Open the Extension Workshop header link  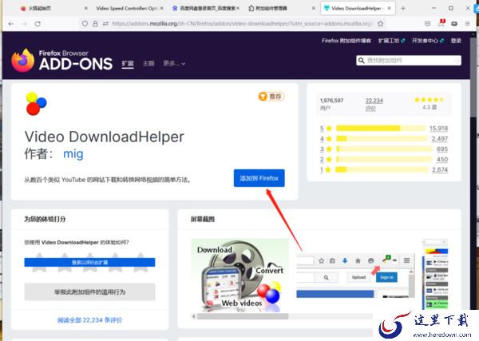pos(391,41)
